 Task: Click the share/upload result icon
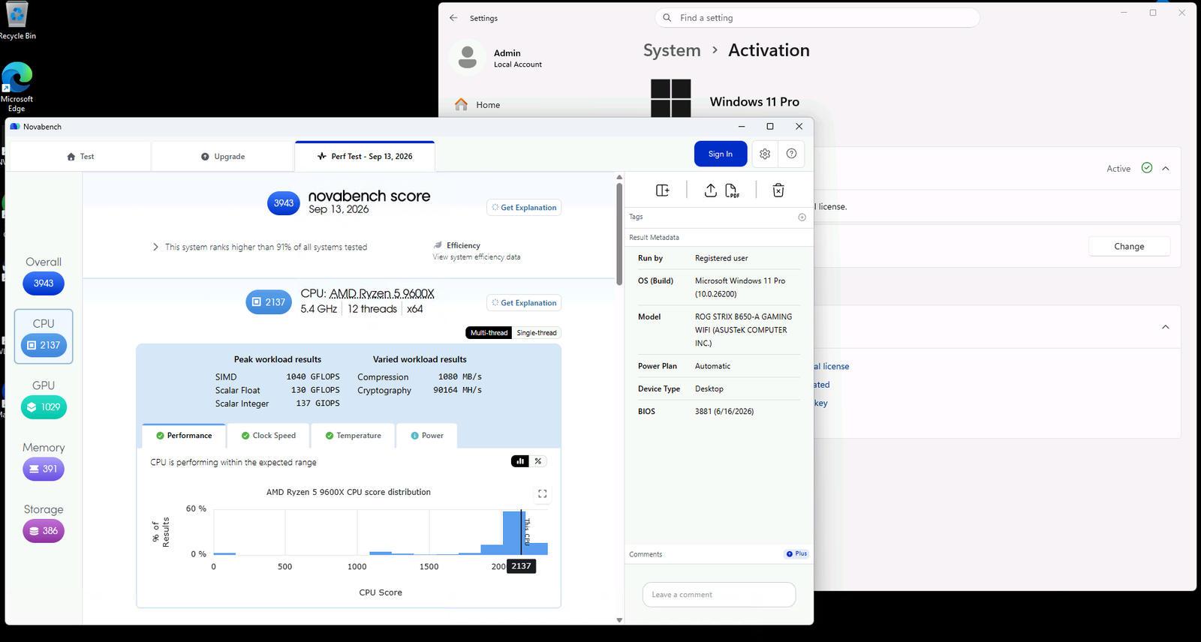(x=710, y=190)
